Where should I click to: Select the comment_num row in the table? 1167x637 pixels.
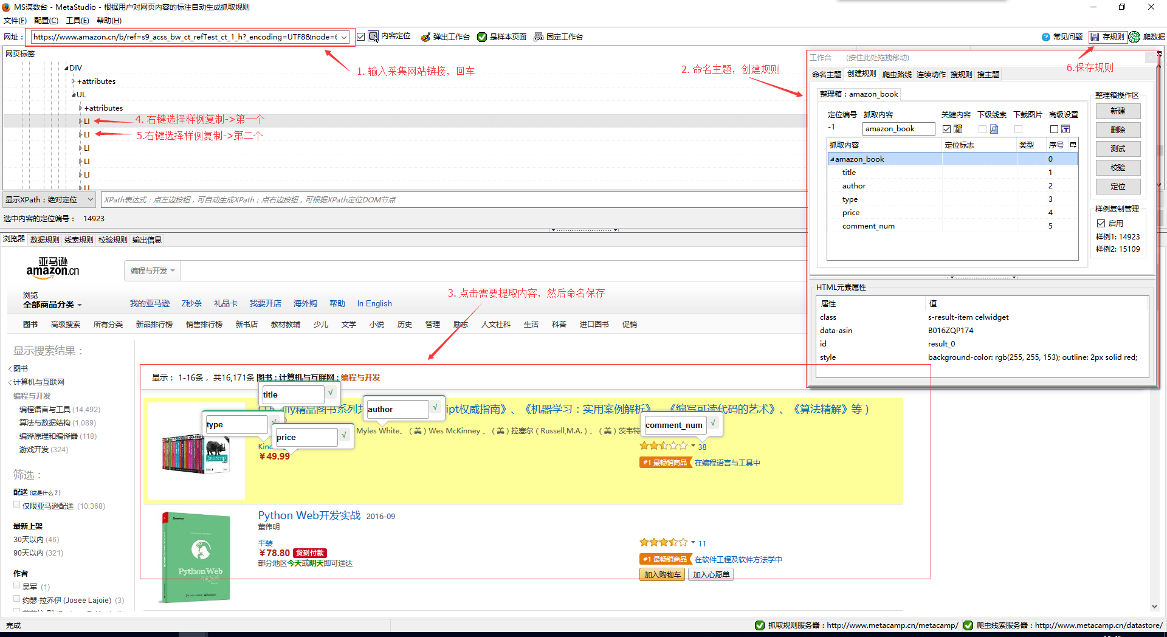[x=952, y=226]
